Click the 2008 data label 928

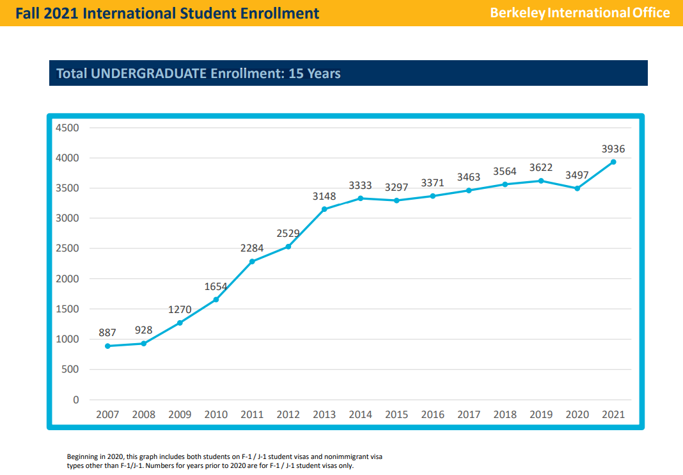pyautogui.click(x=143, y=330)
